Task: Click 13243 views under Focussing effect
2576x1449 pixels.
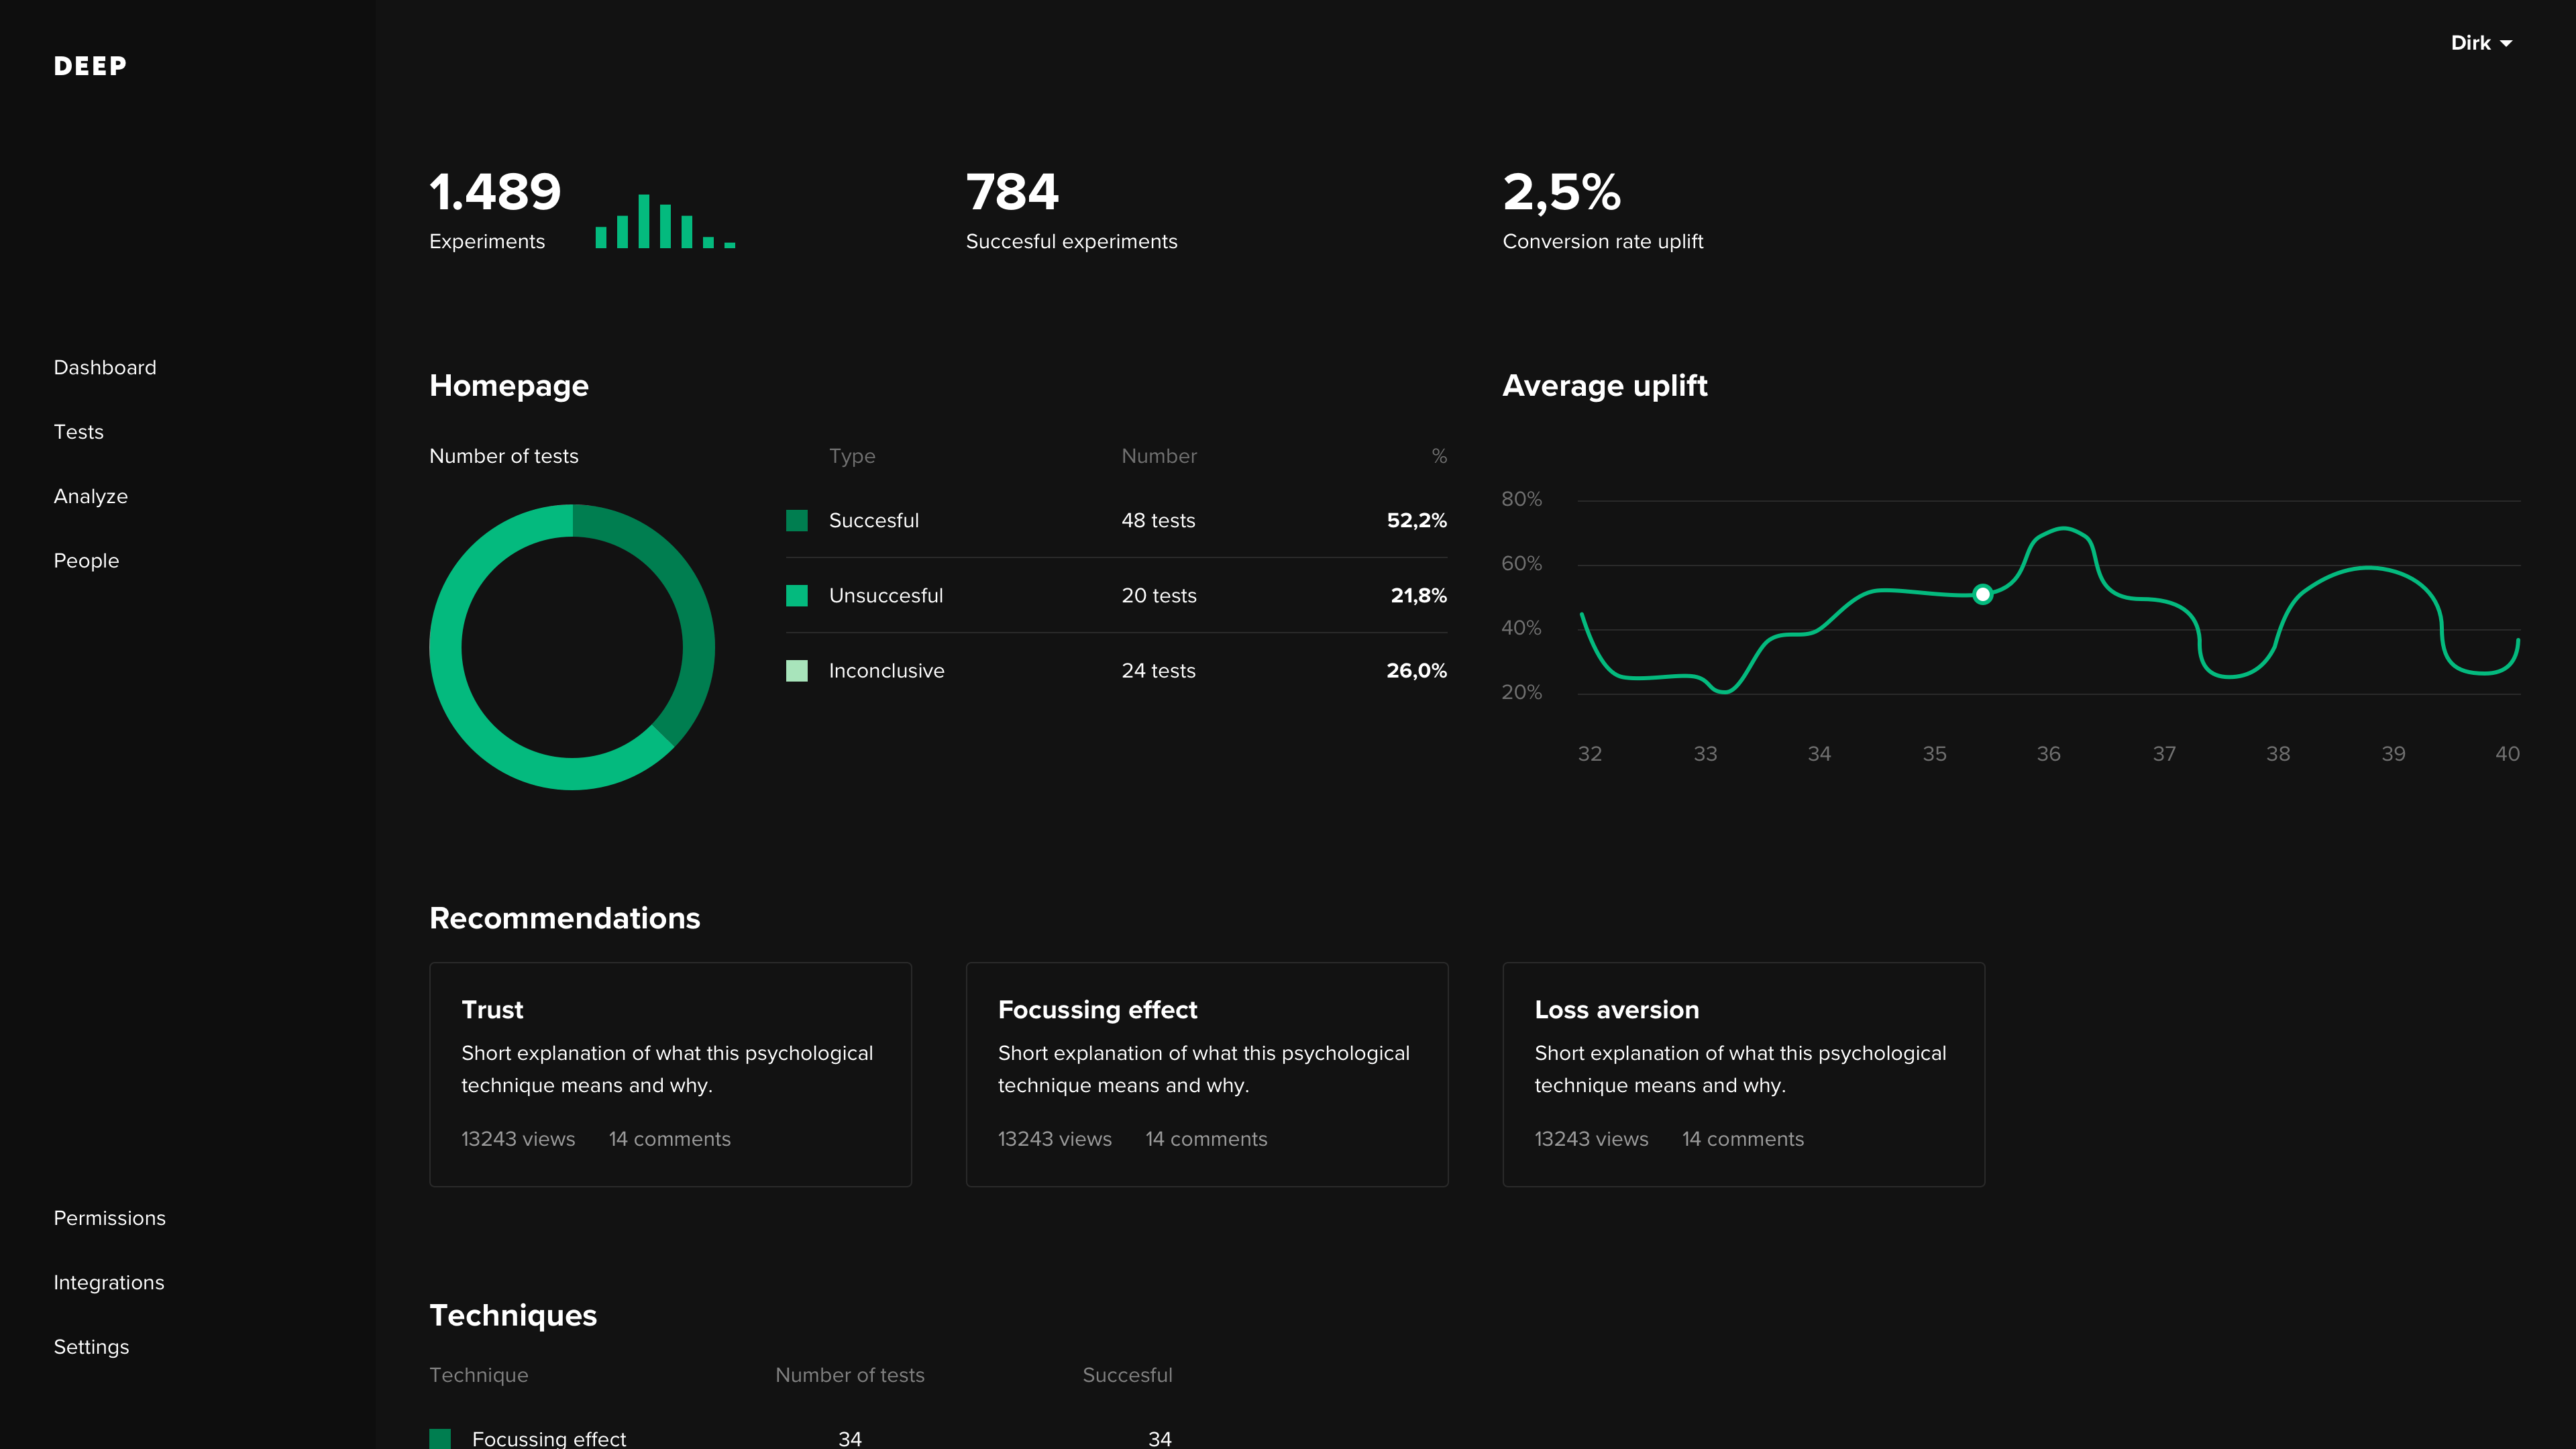Action: (1055, 1139)
